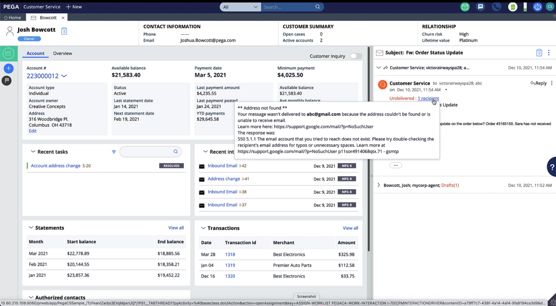Collapse the Statements section
556x306 pixels.
(x=31, y=228)
